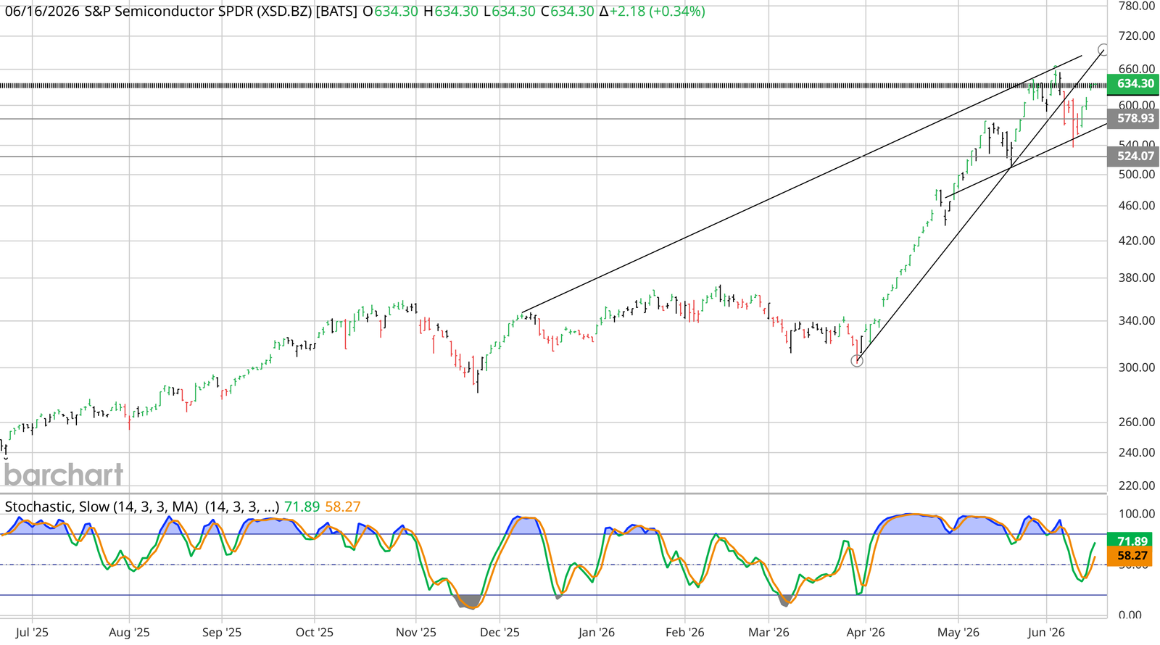
Task: Click the trendline endpoint circle near 720.00
Action: [1103, 50]
